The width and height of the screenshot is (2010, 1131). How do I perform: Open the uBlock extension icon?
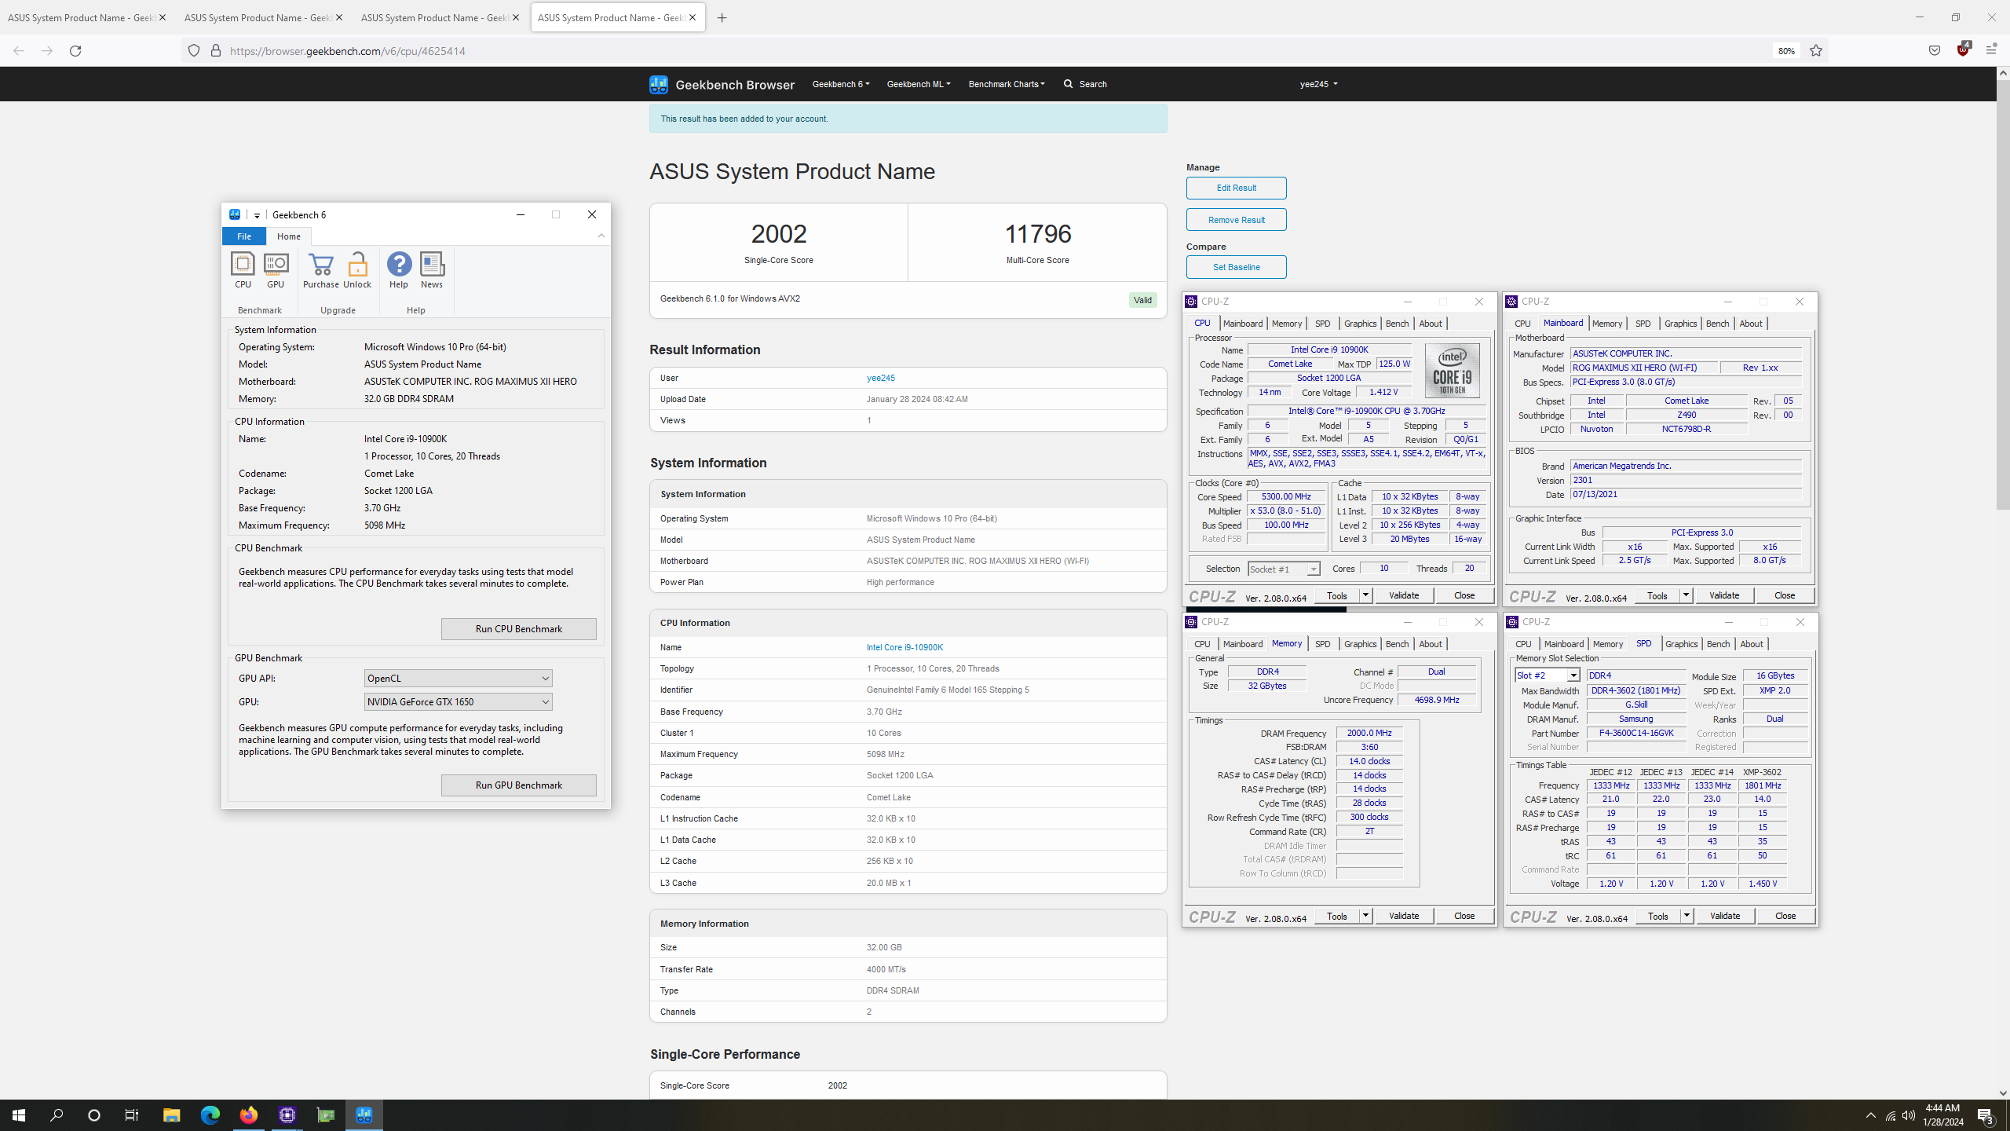pos(1963,49)
